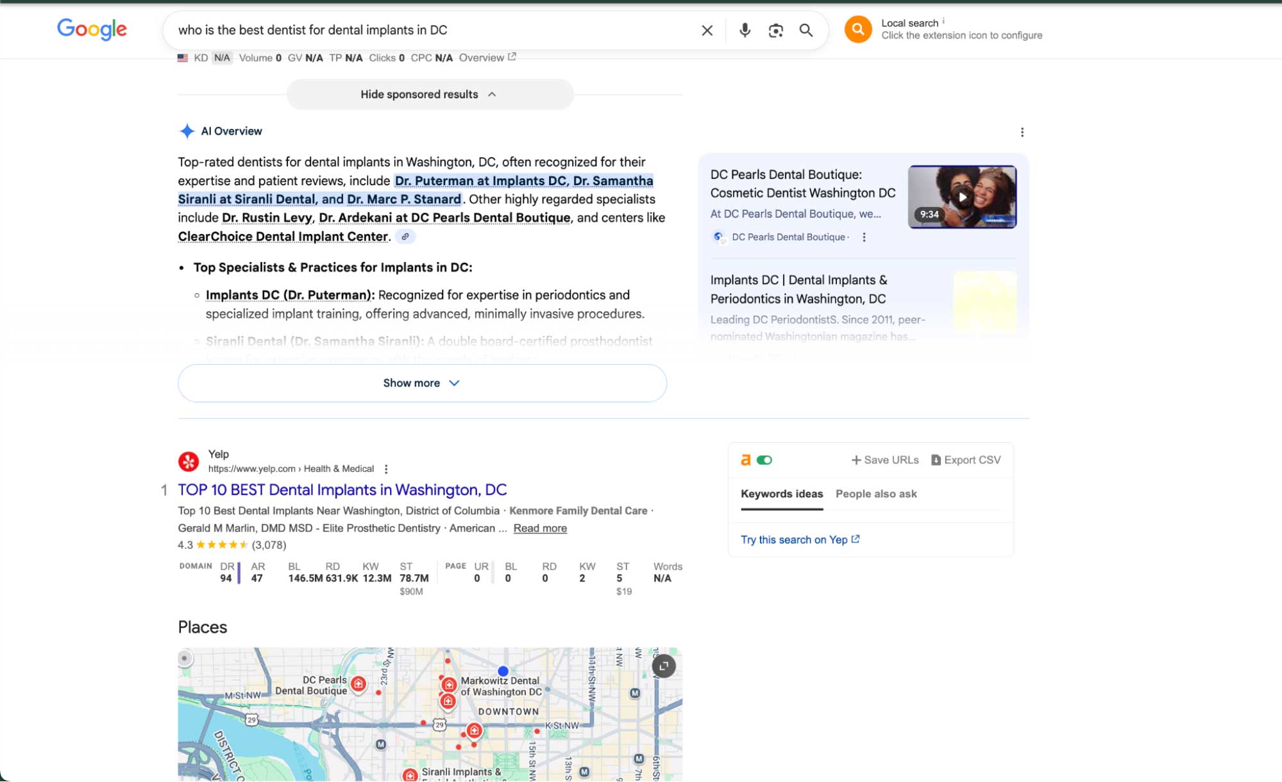This screenshot has height=782, width=1282.
Task: Click Export CSV button
Action: click(966, 460)
